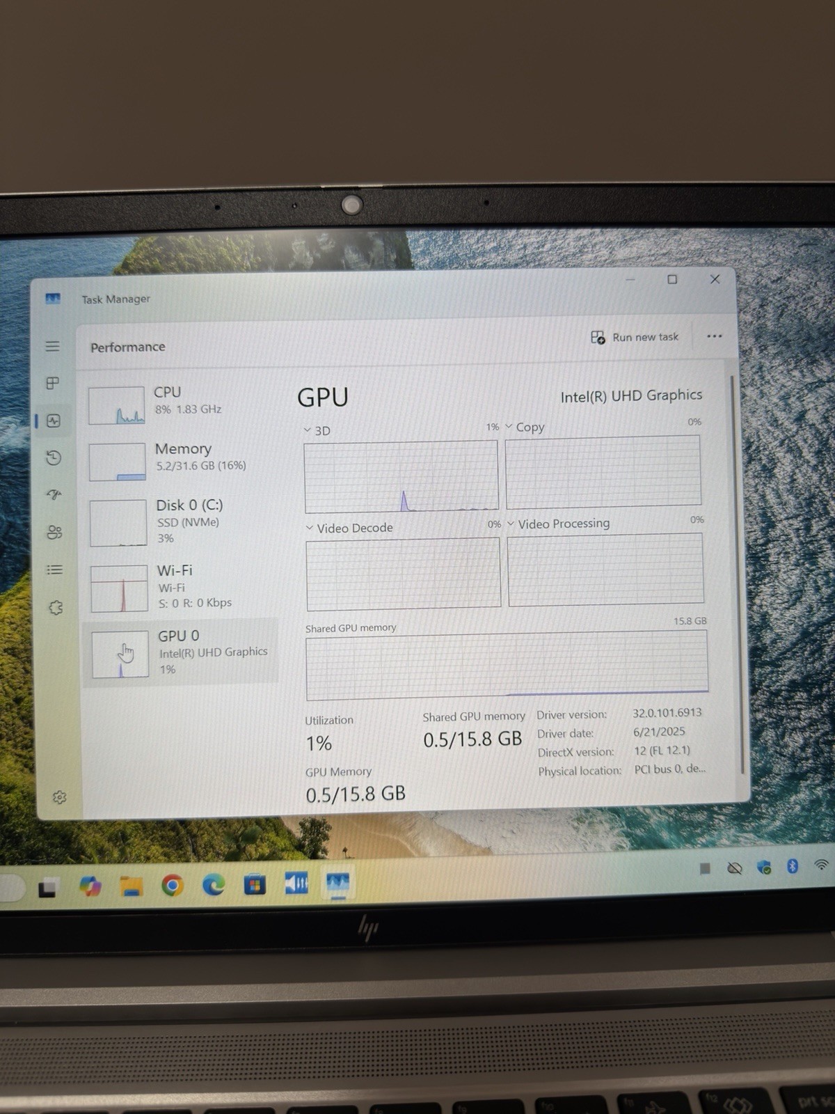Click the Intel(R) UHD Graphics title text
The height and width of the screenshot is (1114, 835).
pos(631,395)
